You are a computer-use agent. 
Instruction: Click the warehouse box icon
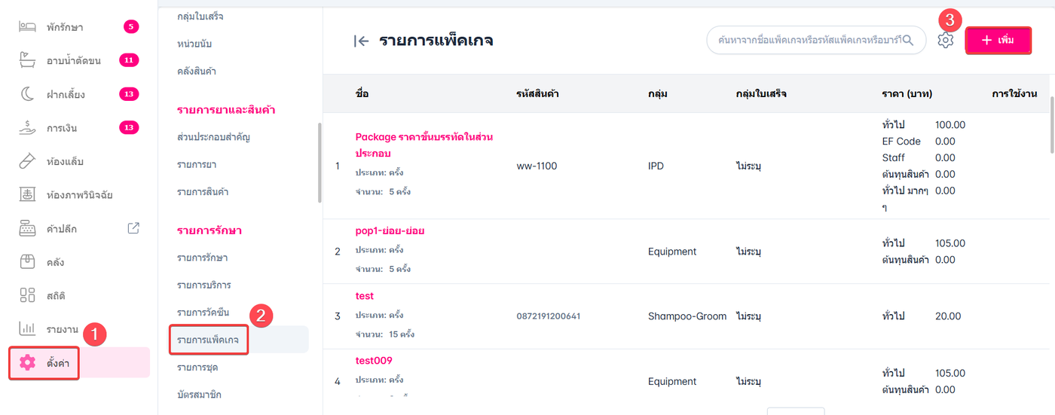(27, 261)
